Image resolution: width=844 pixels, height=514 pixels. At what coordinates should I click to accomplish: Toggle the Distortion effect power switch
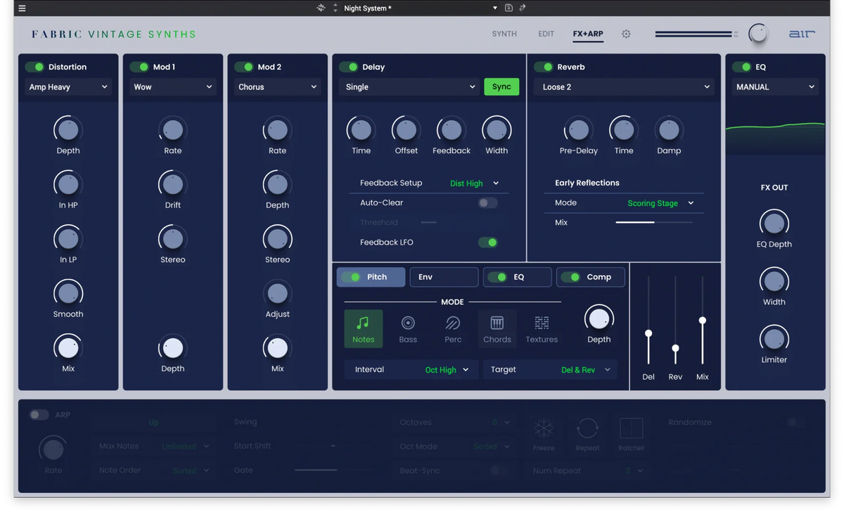(34, 67)
